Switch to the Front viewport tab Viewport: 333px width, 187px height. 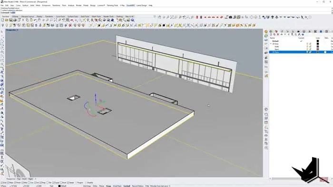point(24,179)
